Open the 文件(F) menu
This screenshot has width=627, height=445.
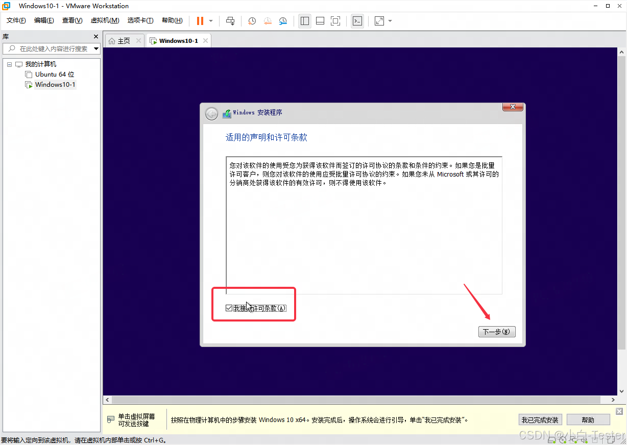click(16, 20)
